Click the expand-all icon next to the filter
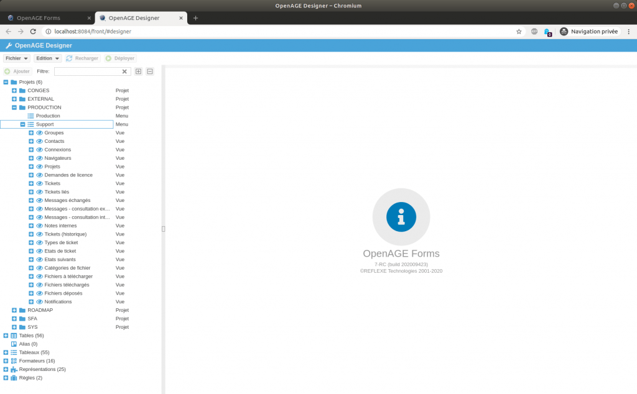 click(139, 71)
